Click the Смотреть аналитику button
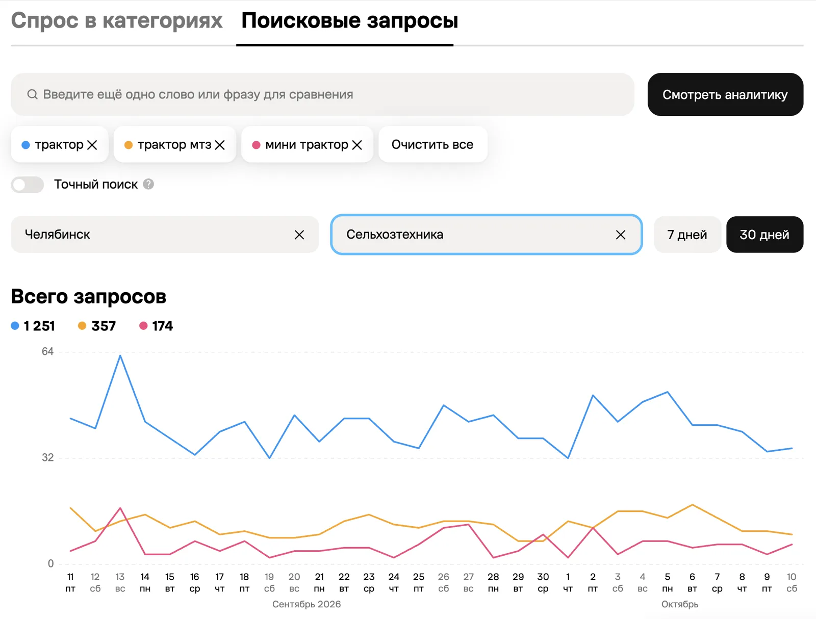This screenshot has height=619, width=816. (x=725, y=94)
